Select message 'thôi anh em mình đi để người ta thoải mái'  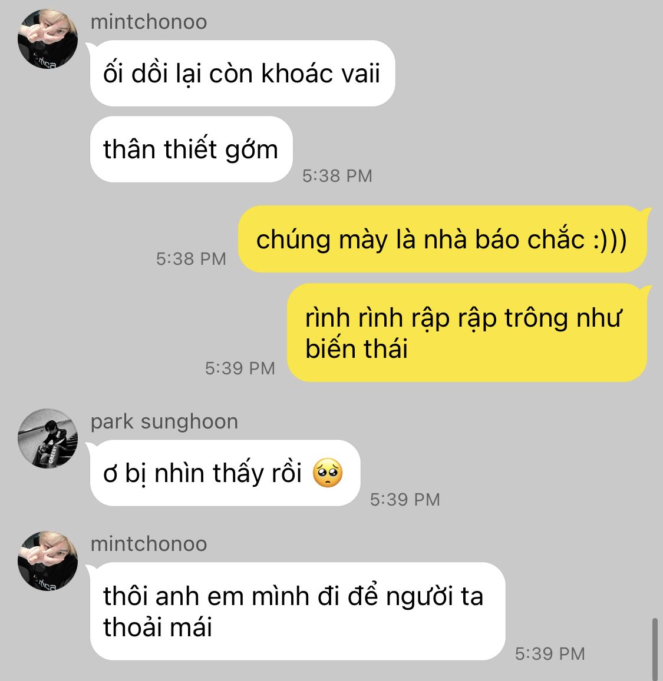coord(298,612)
